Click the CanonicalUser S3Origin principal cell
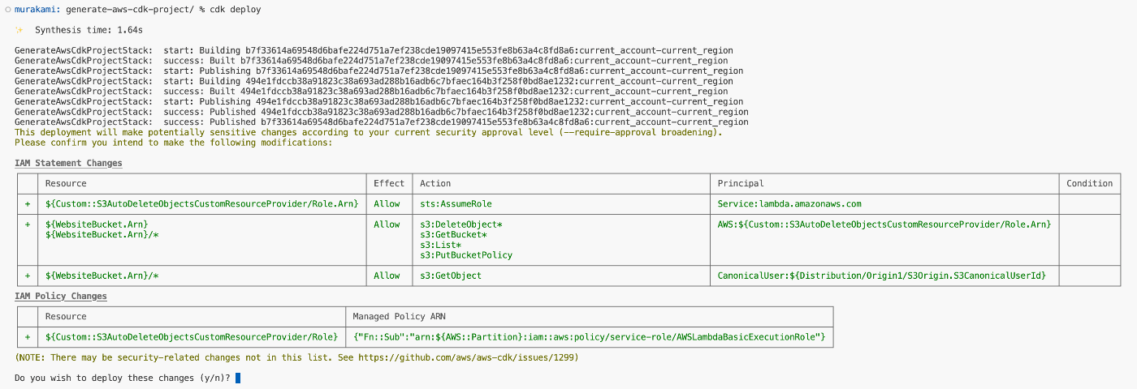 pyautogui.click(x=881, y=276)
